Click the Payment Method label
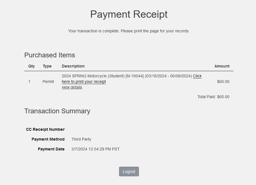This screenshot has width=256, height=185. 48,139
